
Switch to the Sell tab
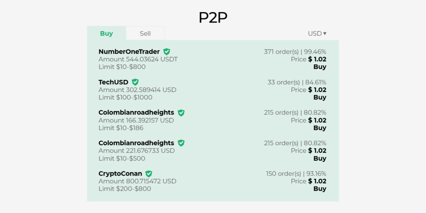click(x=145, y=33)
